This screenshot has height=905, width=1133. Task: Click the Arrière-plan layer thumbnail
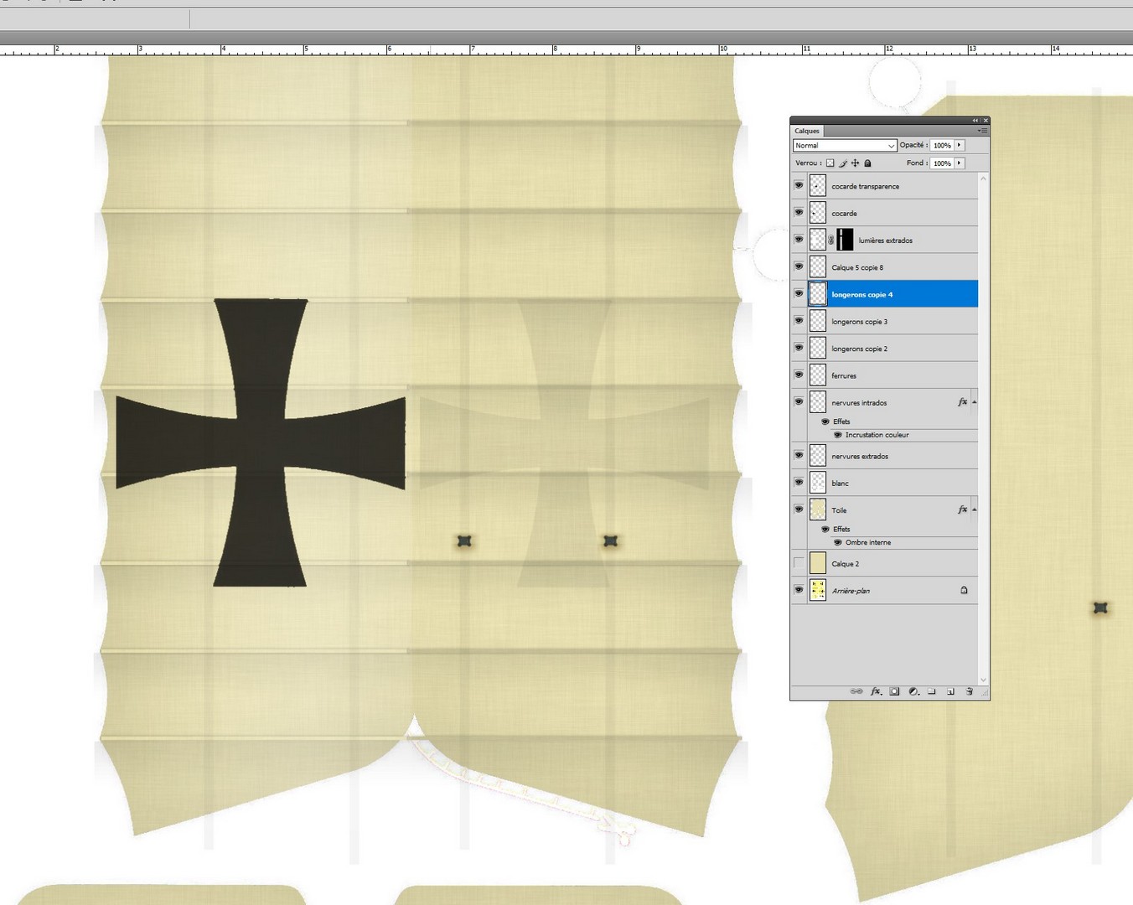point(818,590)
